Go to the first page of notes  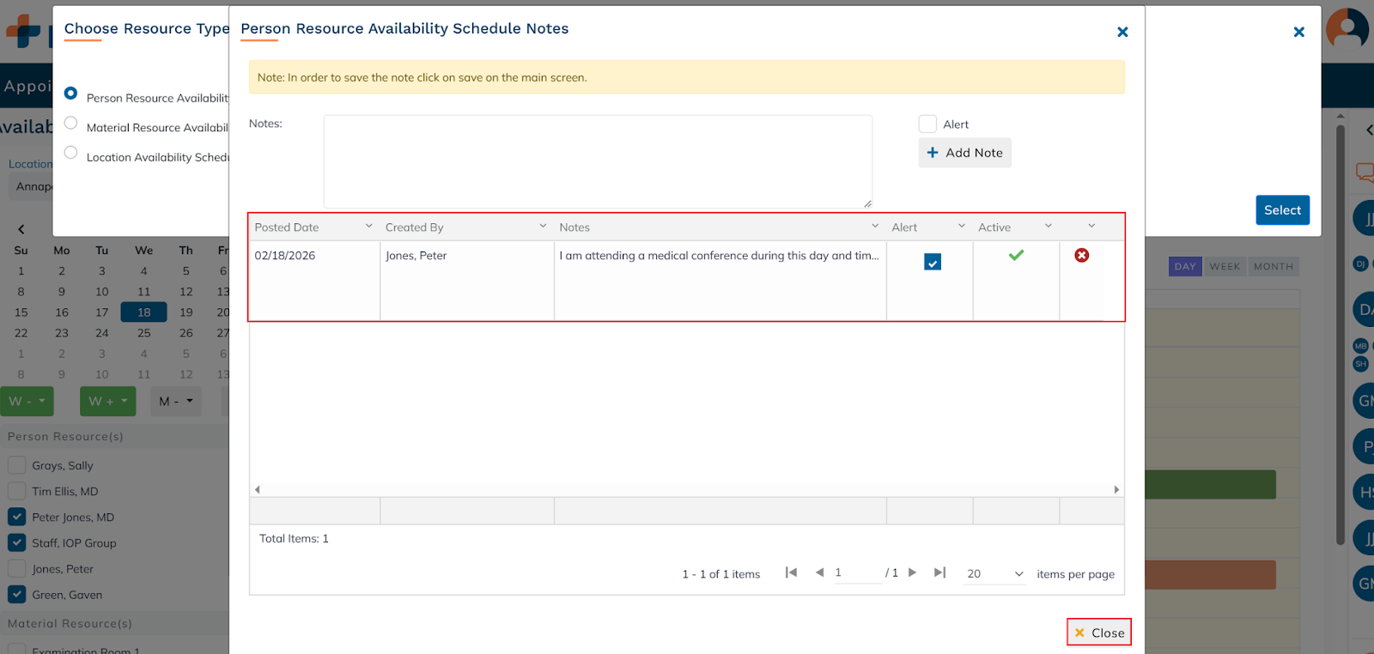tap(791, 572)
